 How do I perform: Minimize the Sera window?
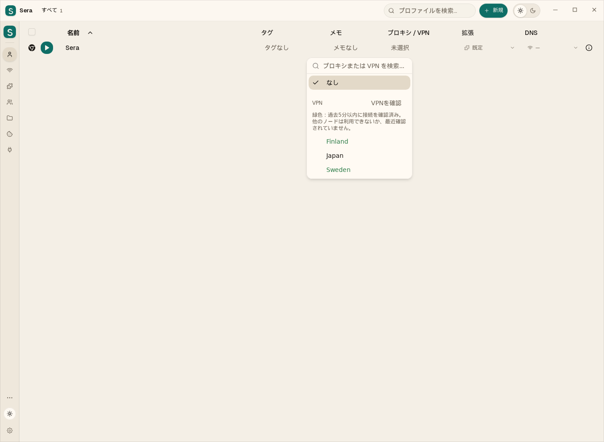(555, 10)
